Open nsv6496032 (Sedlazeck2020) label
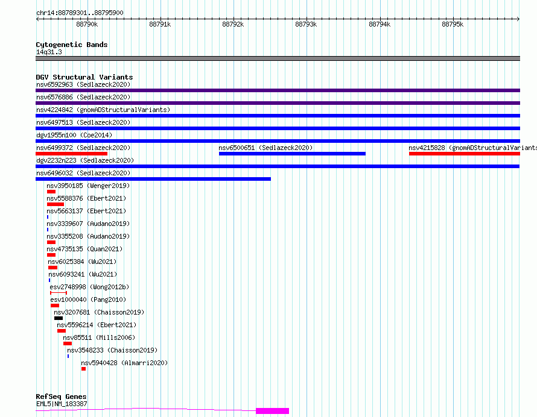 pyautogui.click(x=83, y=173)
